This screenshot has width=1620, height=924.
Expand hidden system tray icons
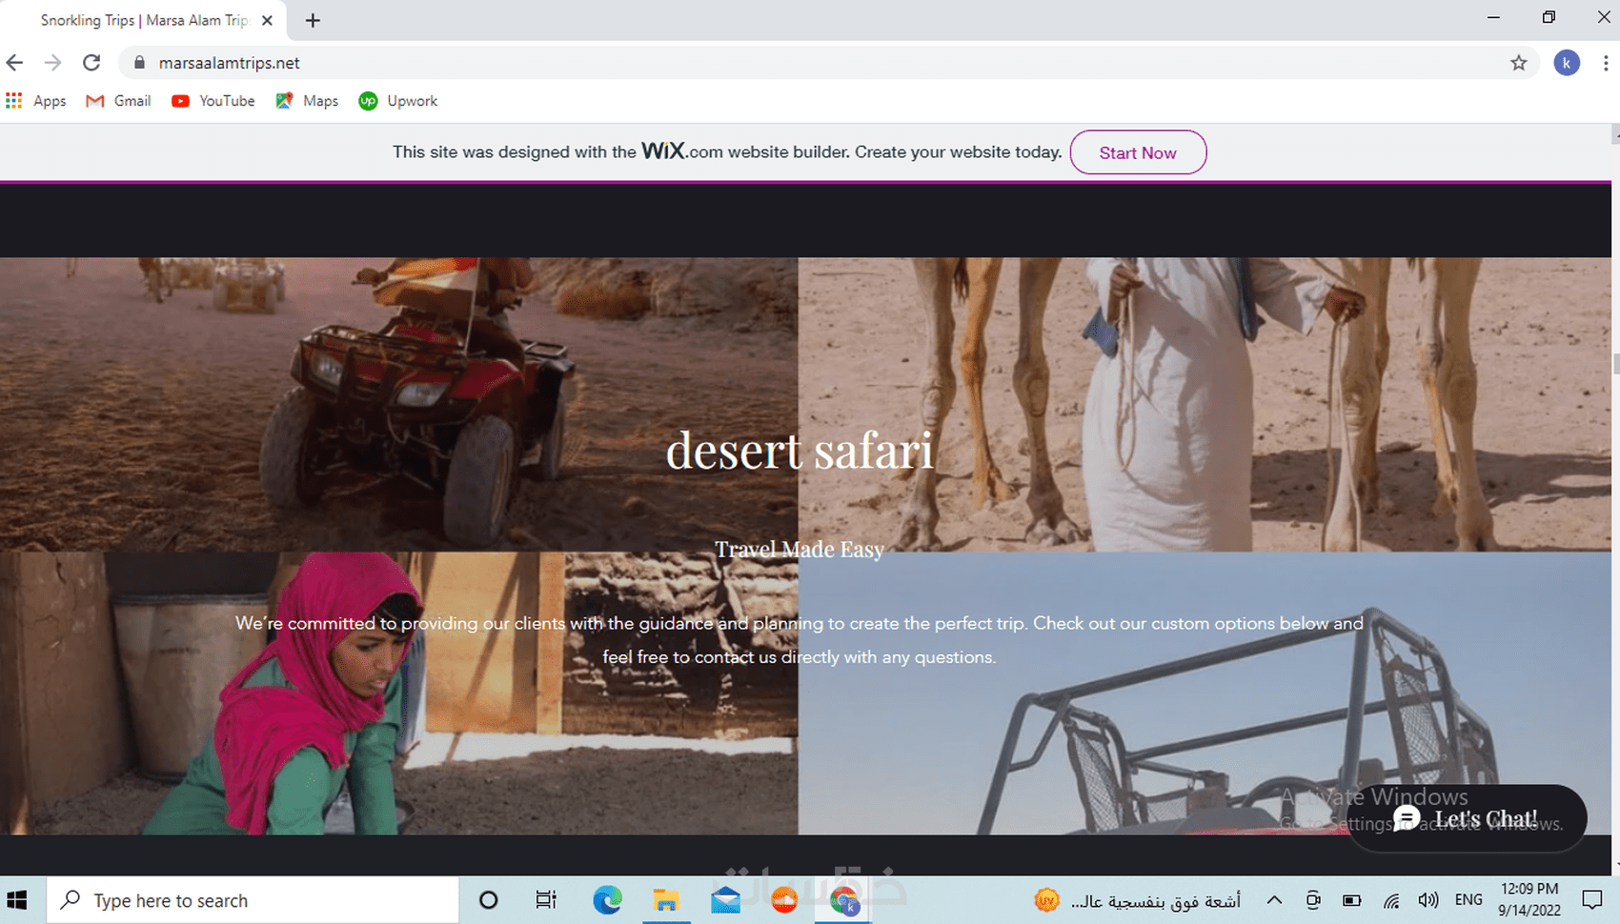[1274, 899]
